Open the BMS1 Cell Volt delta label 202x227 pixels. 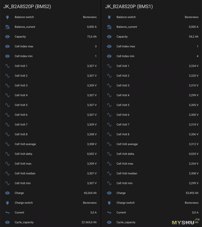[x=125, y=154]
